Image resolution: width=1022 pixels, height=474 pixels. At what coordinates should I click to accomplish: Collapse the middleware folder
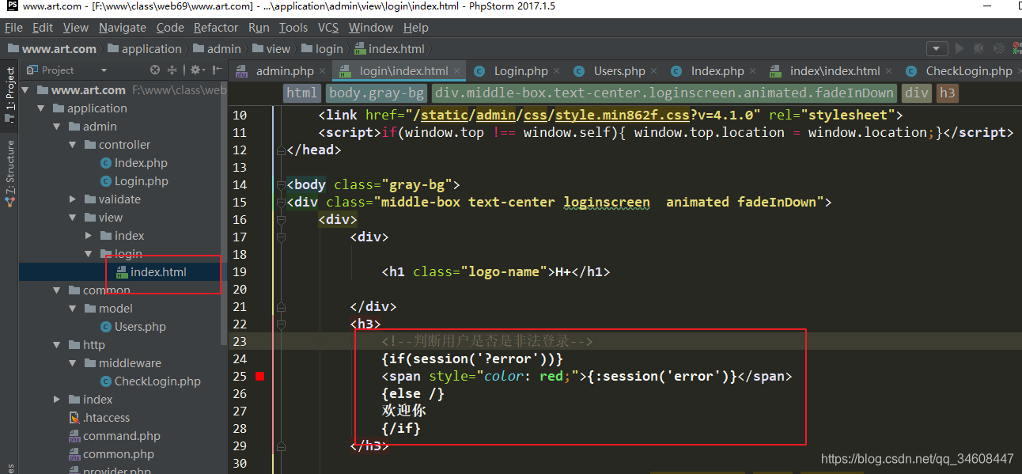[x=73, y=363]
